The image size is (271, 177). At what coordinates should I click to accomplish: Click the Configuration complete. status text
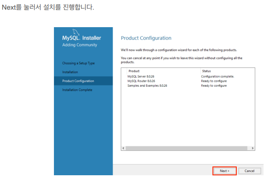[218, 76]
